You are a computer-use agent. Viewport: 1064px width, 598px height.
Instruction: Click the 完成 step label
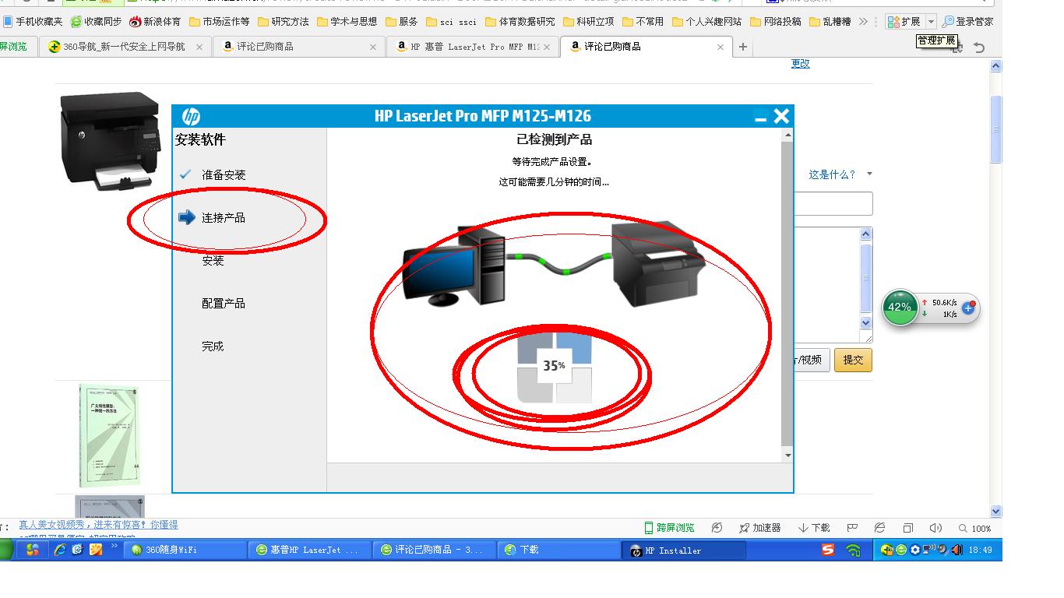point(213,346)
